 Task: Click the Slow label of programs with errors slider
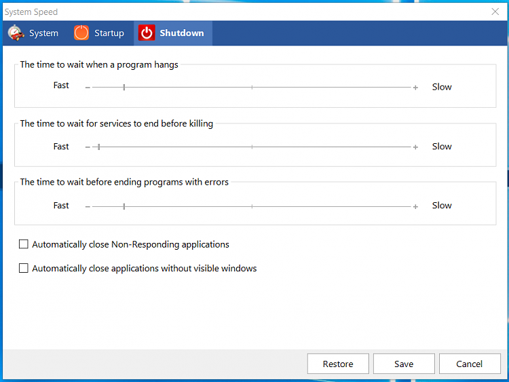click(442, 206)
